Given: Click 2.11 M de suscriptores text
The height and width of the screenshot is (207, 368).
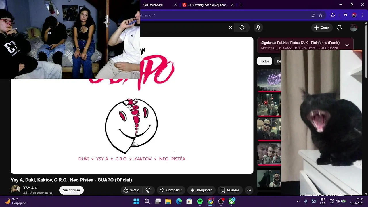Looking at the screenshot, I should tap(38, 193).
